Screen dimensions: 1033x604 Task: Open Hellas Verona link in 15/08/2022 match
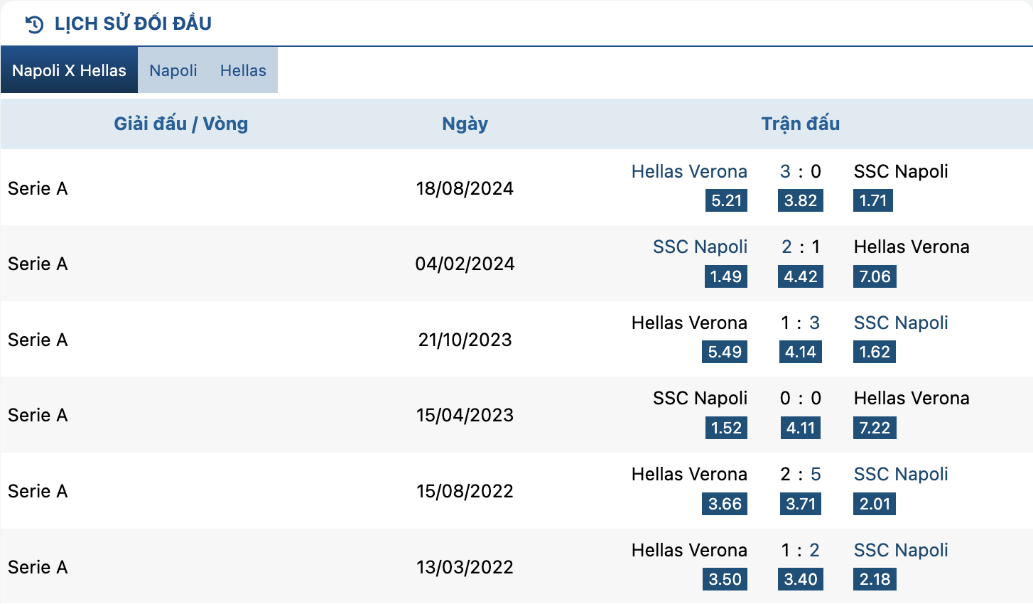(x=689, y=474)
